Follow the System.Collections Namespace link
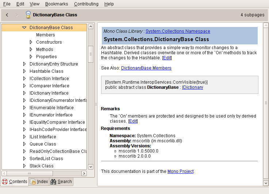Viewport: 269px width, 194px height. point(178,31)
